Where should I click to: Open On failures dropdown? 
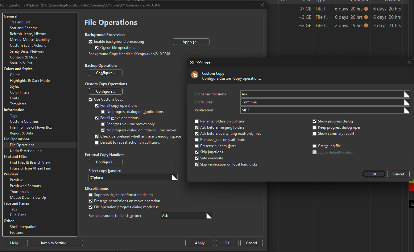(x=325, y=102)
